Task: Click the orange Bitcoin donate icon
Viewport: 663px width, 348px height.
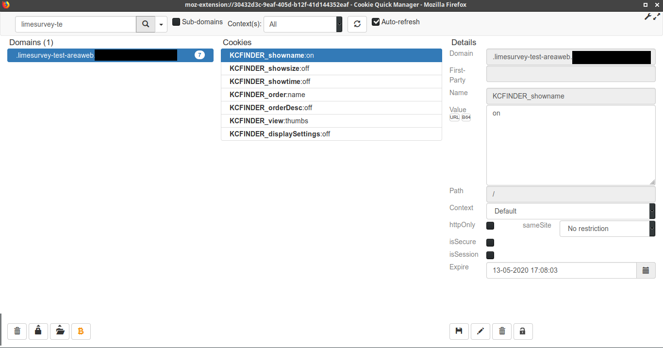Action: click(81, 331)
